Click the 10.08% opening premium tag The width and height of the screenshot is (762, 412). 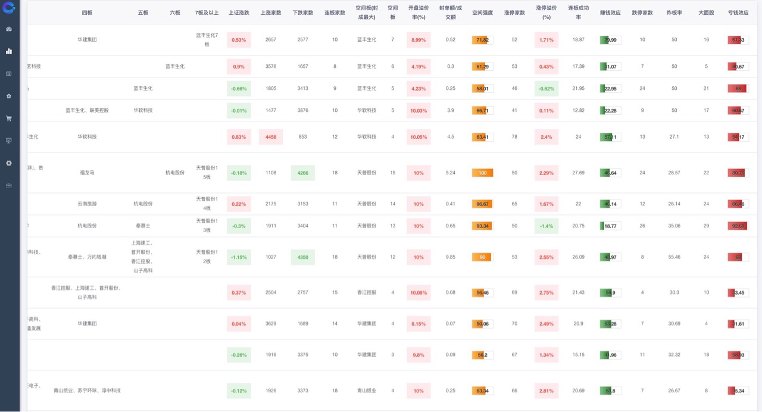[x=419, y=292]
